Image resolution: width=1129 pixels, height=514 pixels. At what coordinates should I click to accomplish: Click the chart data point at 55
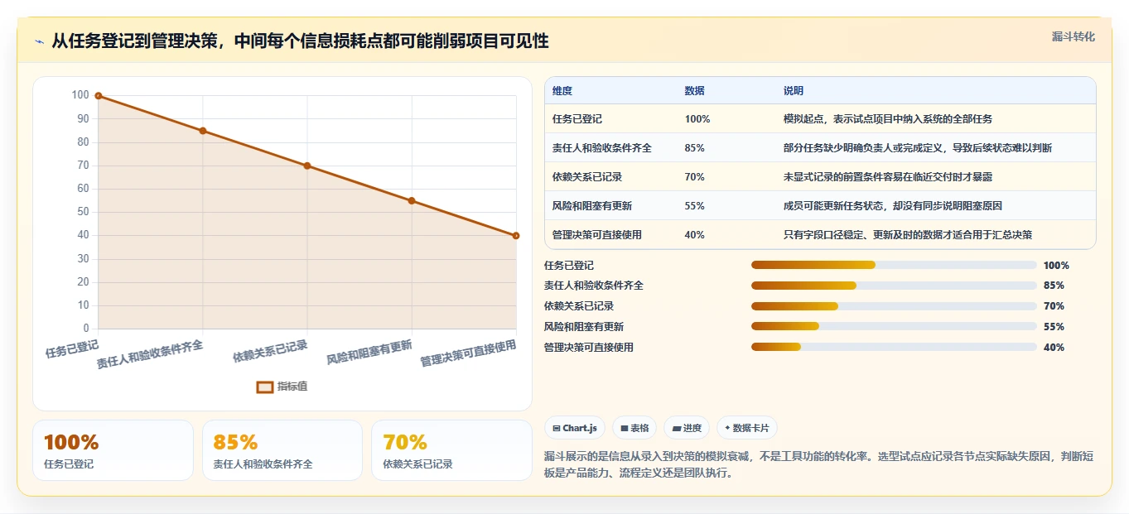pyautogui.click(x=412, y=201)
